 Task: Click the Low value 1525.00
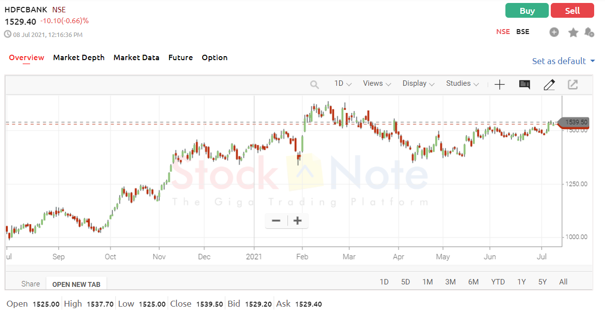point(152,304)
